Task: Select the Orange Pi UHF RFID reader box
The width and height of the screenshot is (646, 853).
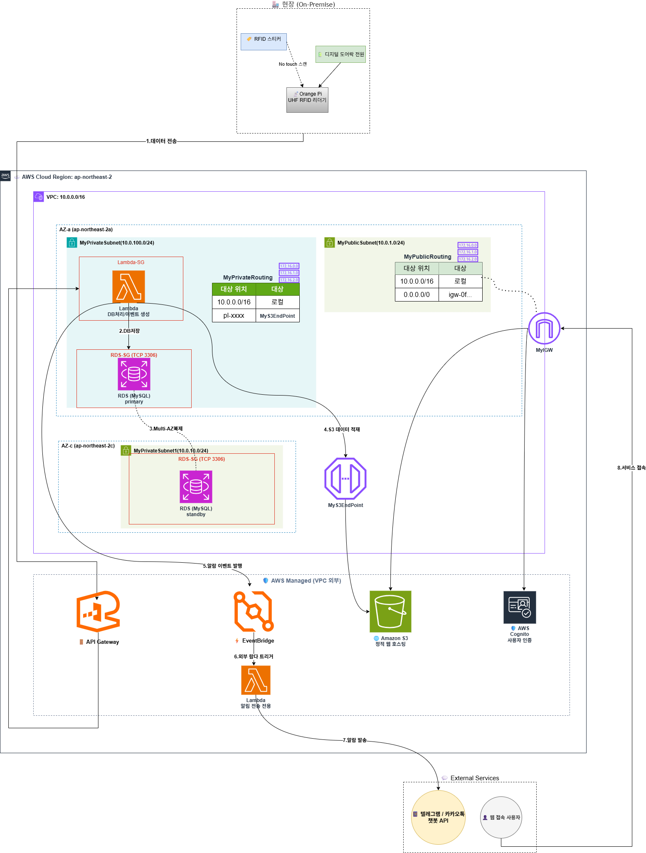Action: pyautogui.click(x=307, y=100)
